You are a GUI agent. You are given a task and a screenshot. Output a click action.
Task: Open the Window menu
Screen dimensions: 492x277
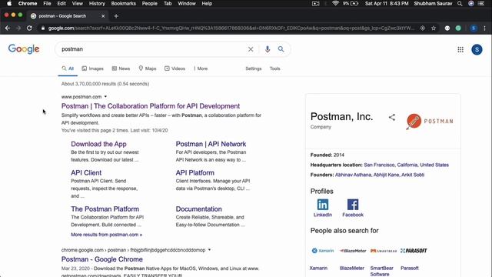tap(187, 3)
